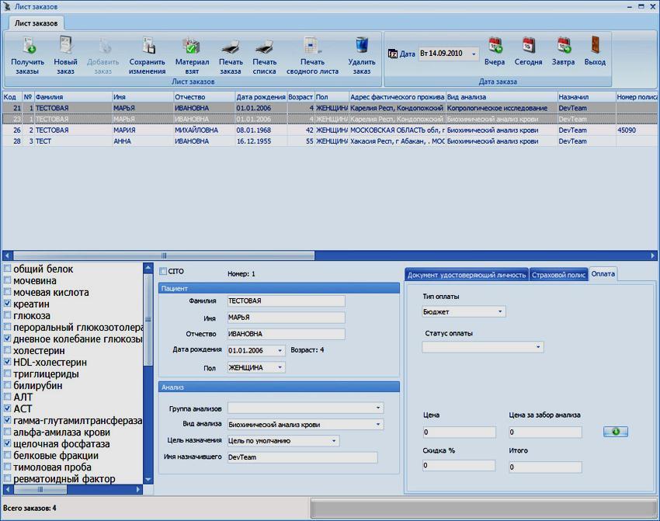660x521 pixels.
Task: Print the order using Печать заказа
Action: tap(231, 47)
